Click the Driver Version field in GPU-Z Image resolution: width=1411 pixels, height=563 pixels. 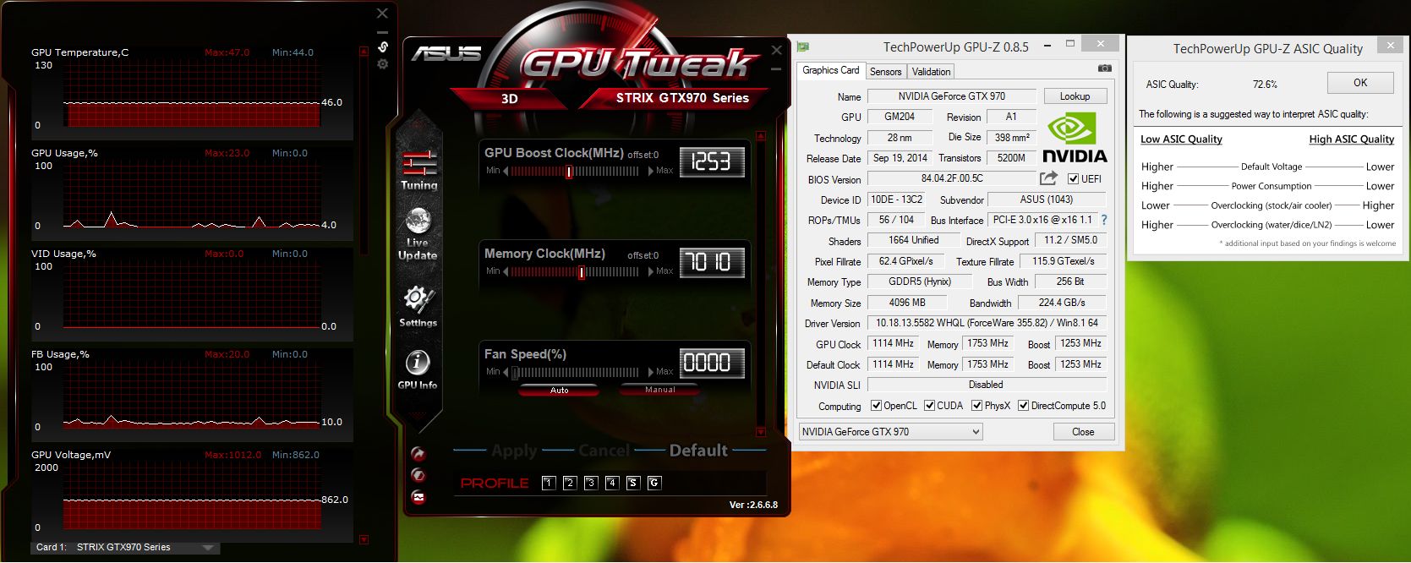click(987, 323)
